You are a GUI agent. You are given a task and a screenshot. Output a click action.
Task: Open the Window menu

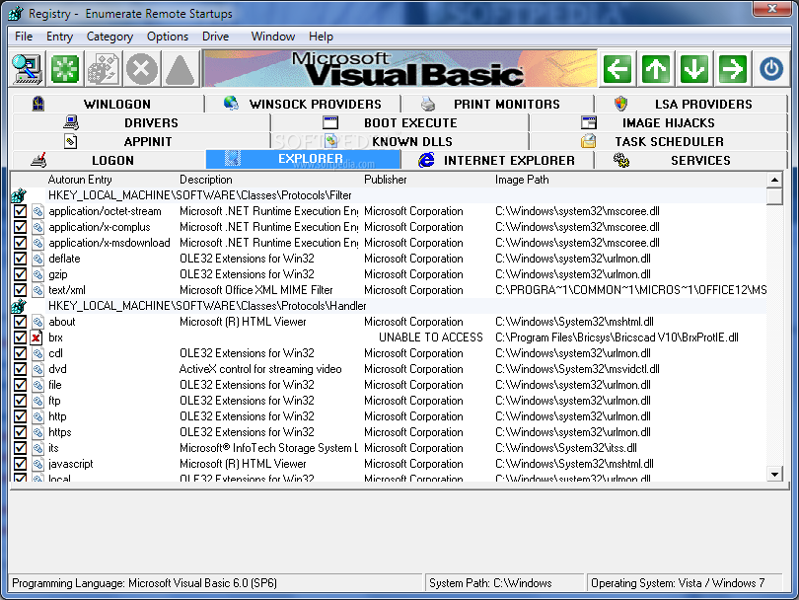tap(273, 37)
